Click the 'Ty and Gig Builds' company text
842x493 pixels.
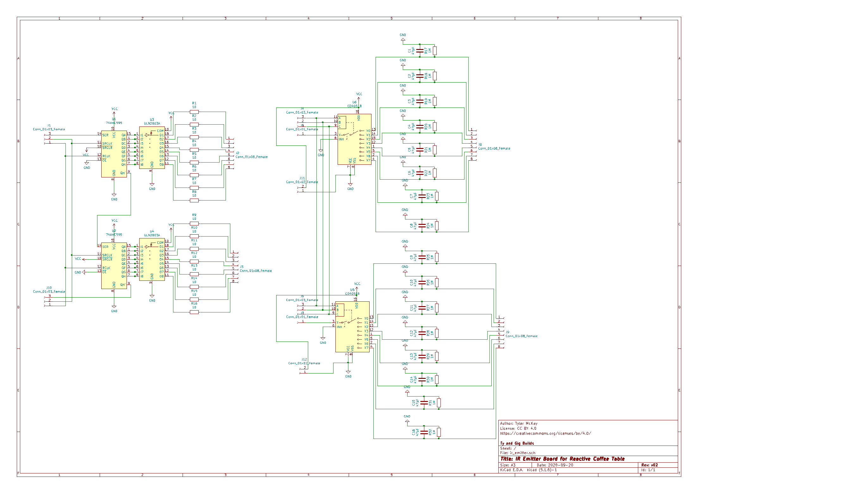click(517, 444)
